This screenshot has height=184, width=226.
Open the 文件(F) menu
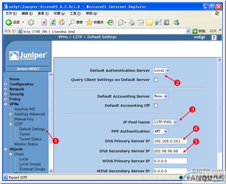[x=11, y=13]
